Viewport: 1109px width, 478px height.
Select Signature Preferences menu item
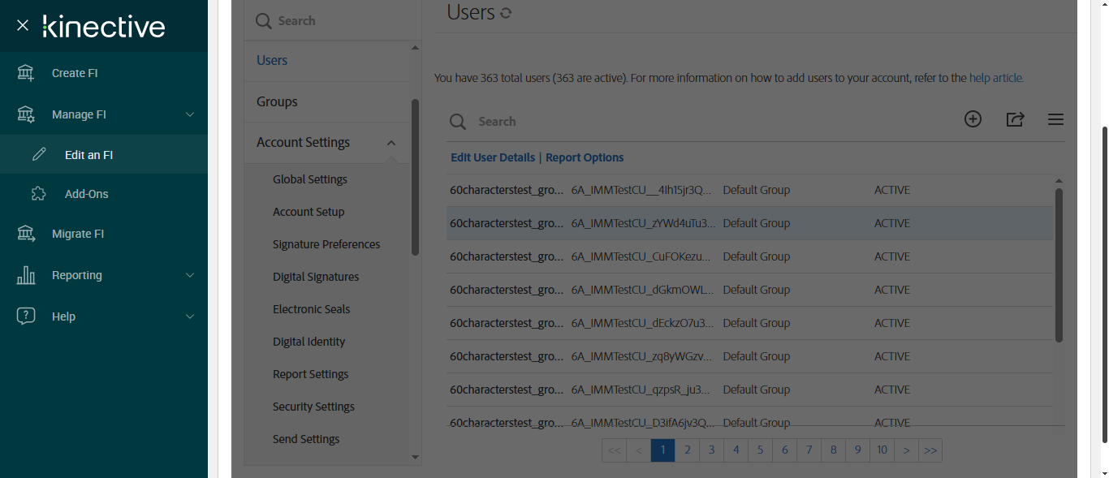tap(326, 244)
